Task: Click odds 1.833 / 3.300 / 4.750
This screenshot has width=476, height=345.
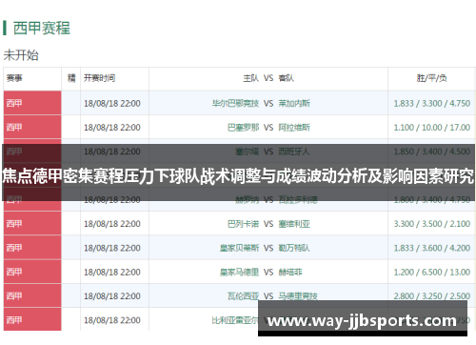Action: 431,103
